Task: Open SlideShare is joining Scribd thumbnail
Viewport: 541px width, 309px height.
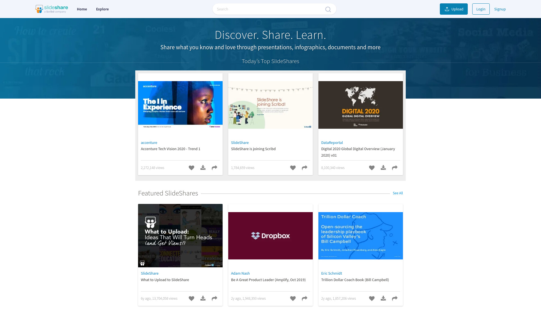Action: pos(270,105)
